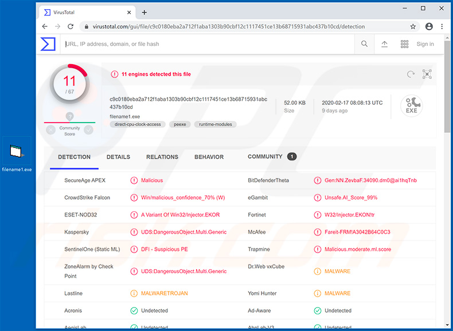Click the CrowdStrike Falcon engine name
The height and width of the screenshot is (331, 453).
[x=87, y=198]
